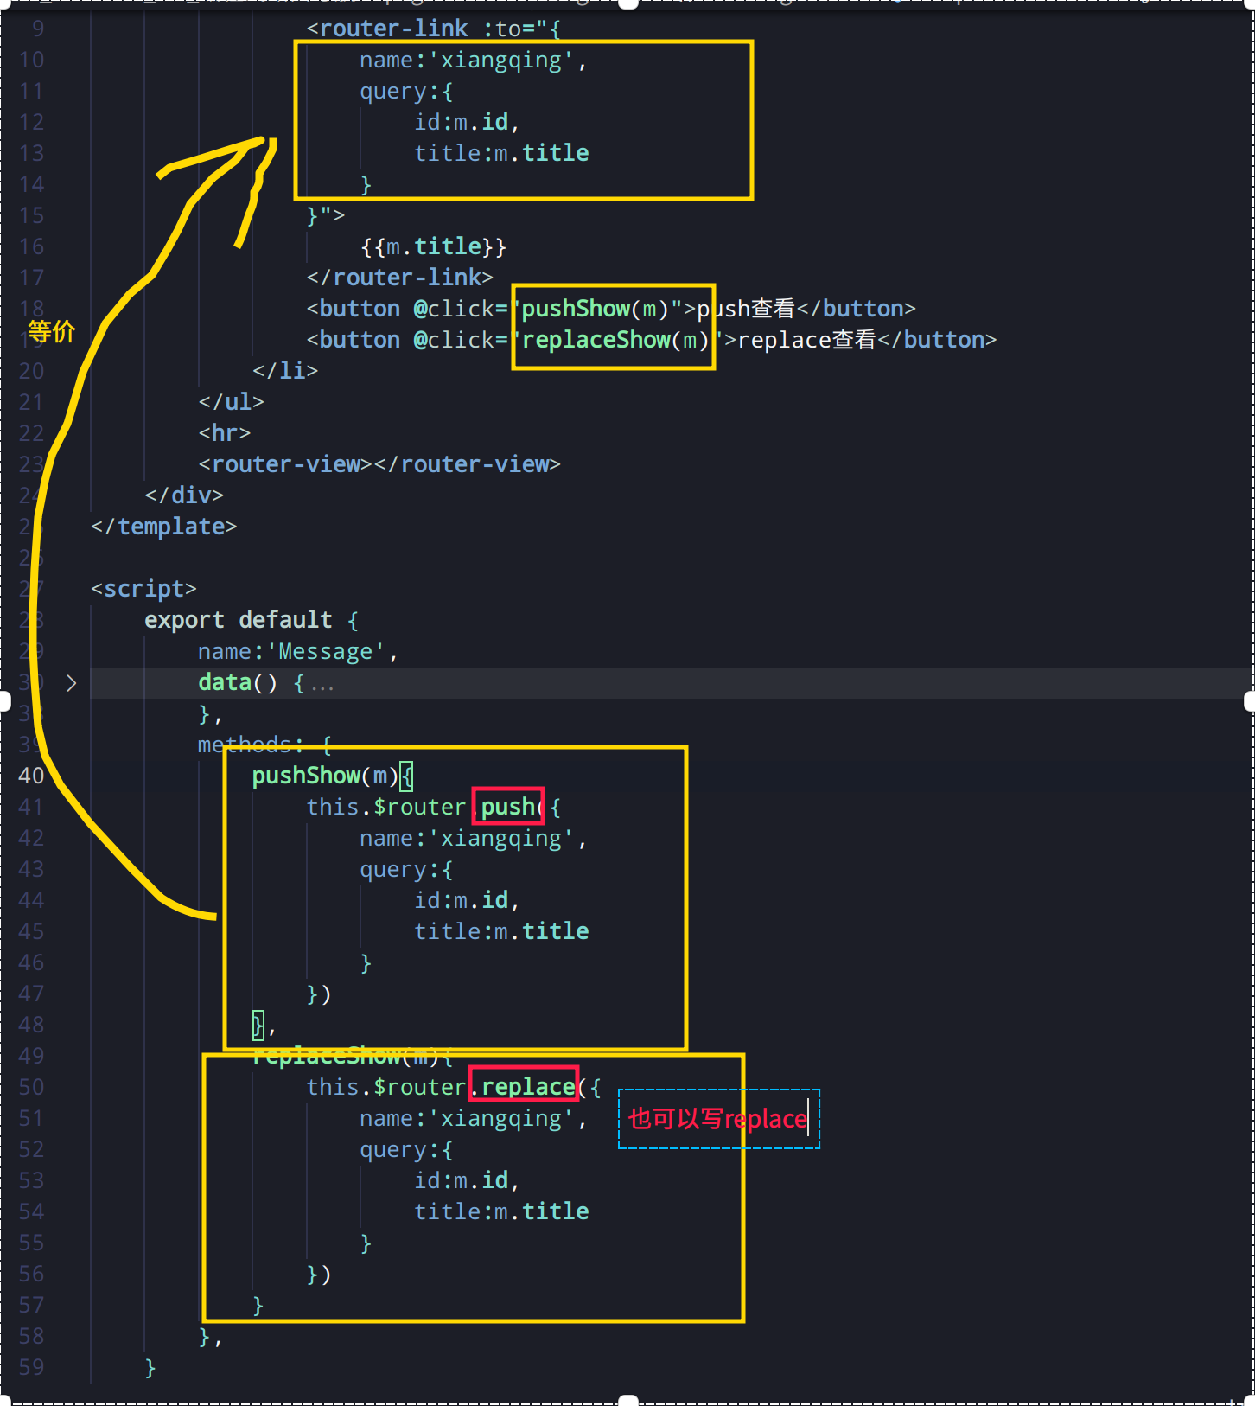Click the replace call on line 50
This screenshot has height=1406, width=1255.
(528, 1087)
